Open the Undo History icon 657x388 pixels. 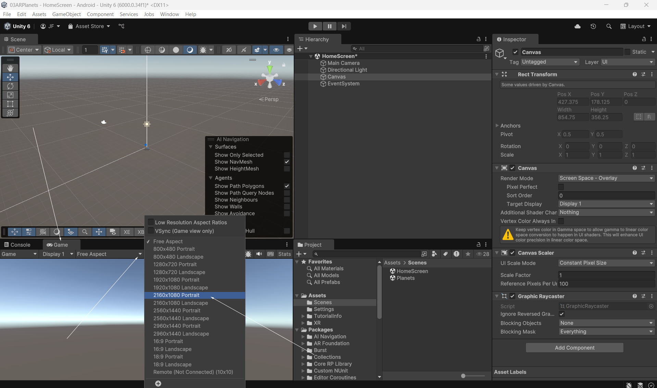593,26
